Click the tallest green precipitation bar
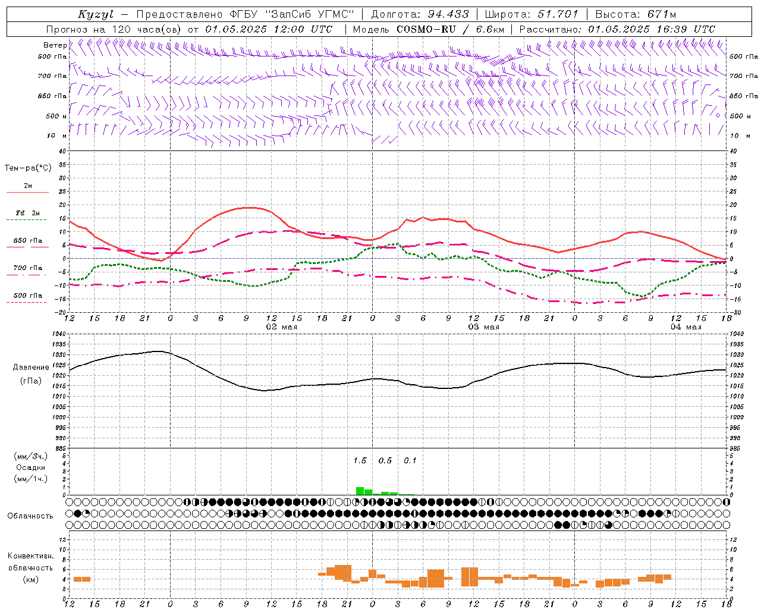Screen dimensions: 761x609 [x=360, y=491]
